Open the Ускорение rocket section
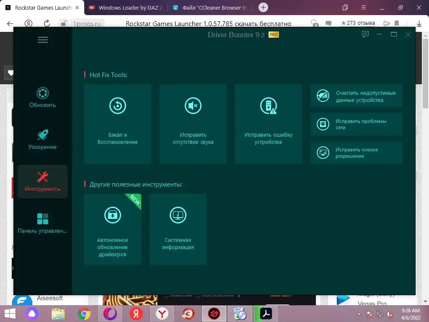 (42, 139)
